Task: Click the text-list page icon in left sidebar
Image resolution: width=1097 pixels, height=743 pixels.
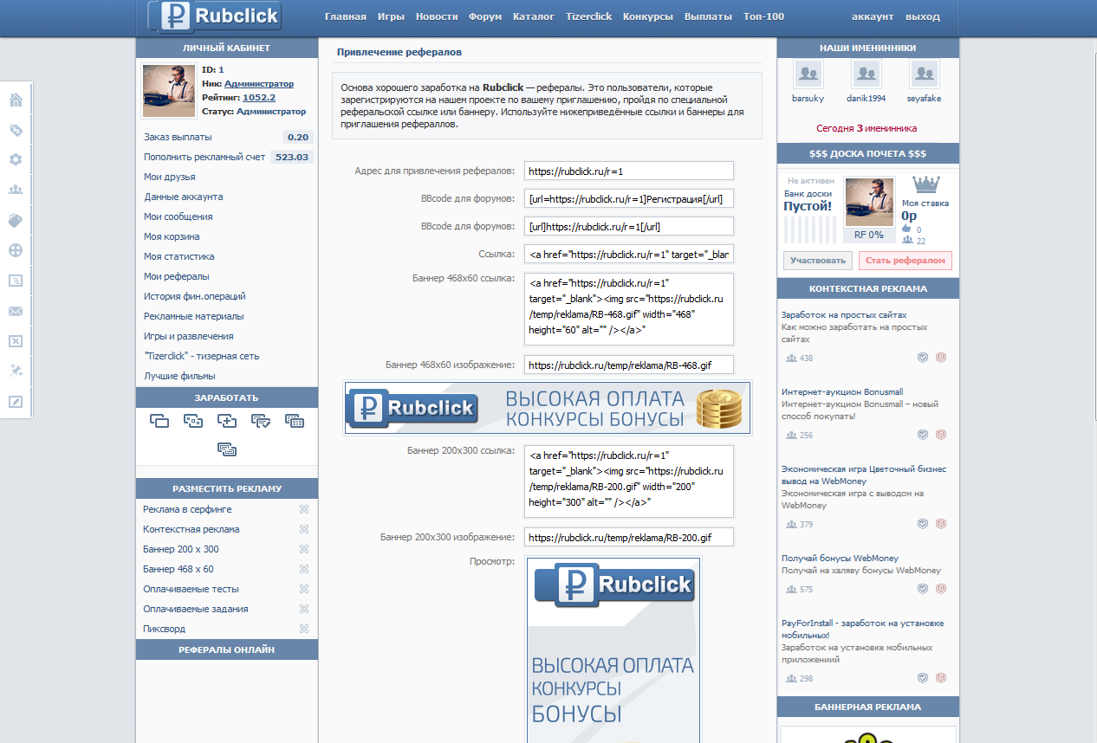Action: (x=16, y=281)
